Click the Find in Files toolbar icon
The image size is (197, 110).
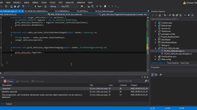click(x=82, y=6)
